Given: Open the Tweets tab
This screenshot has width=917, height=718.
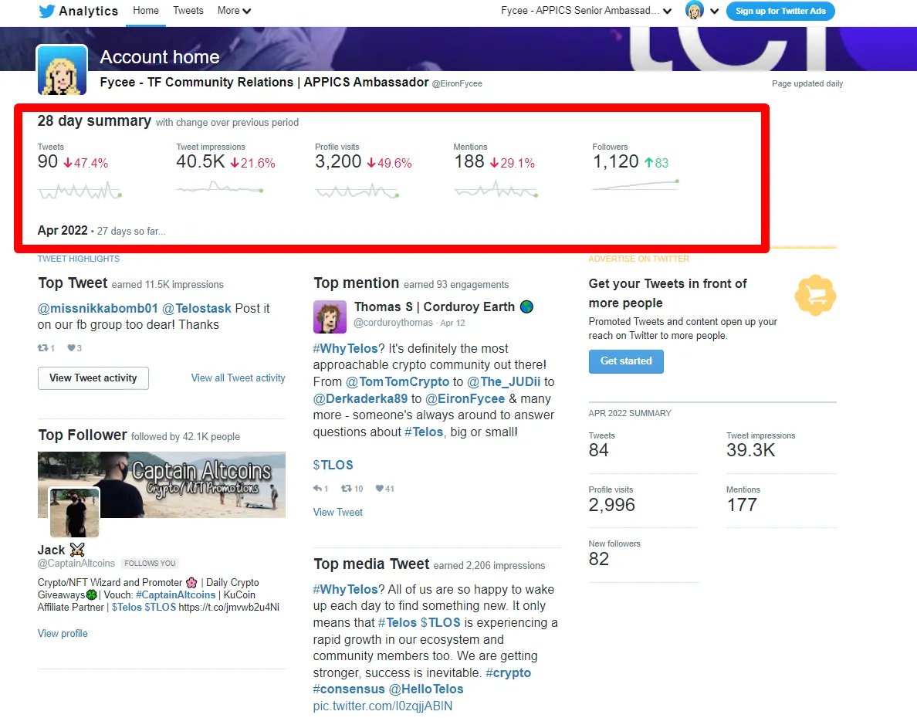Looking at the screenshot, I should click(x=188, y=11).
